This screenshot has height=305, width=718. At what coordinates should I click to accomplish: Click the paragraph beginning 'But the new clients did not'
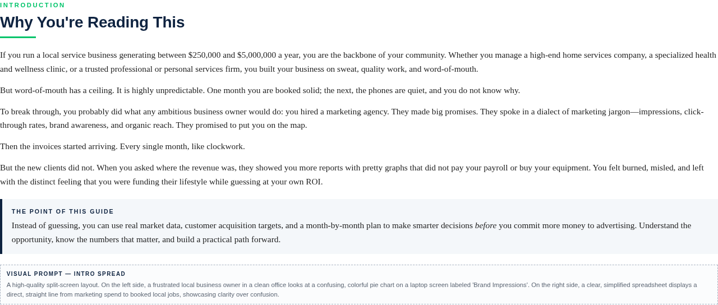coord(352,174)
